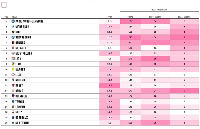Click Reims's goal ending value cell

(x=184, y=91)
